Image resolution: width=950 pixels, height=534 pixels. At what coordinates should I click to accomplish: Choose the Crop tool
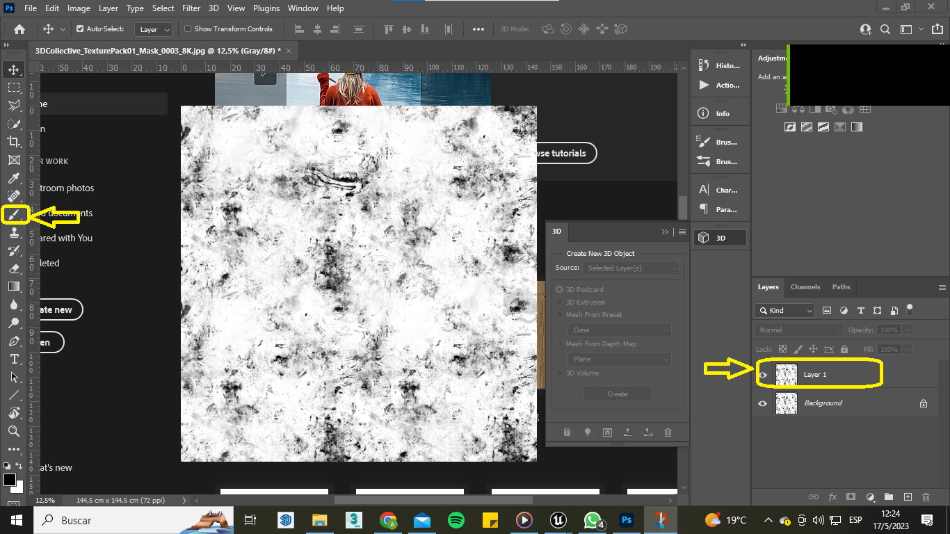tap(15, 141)
